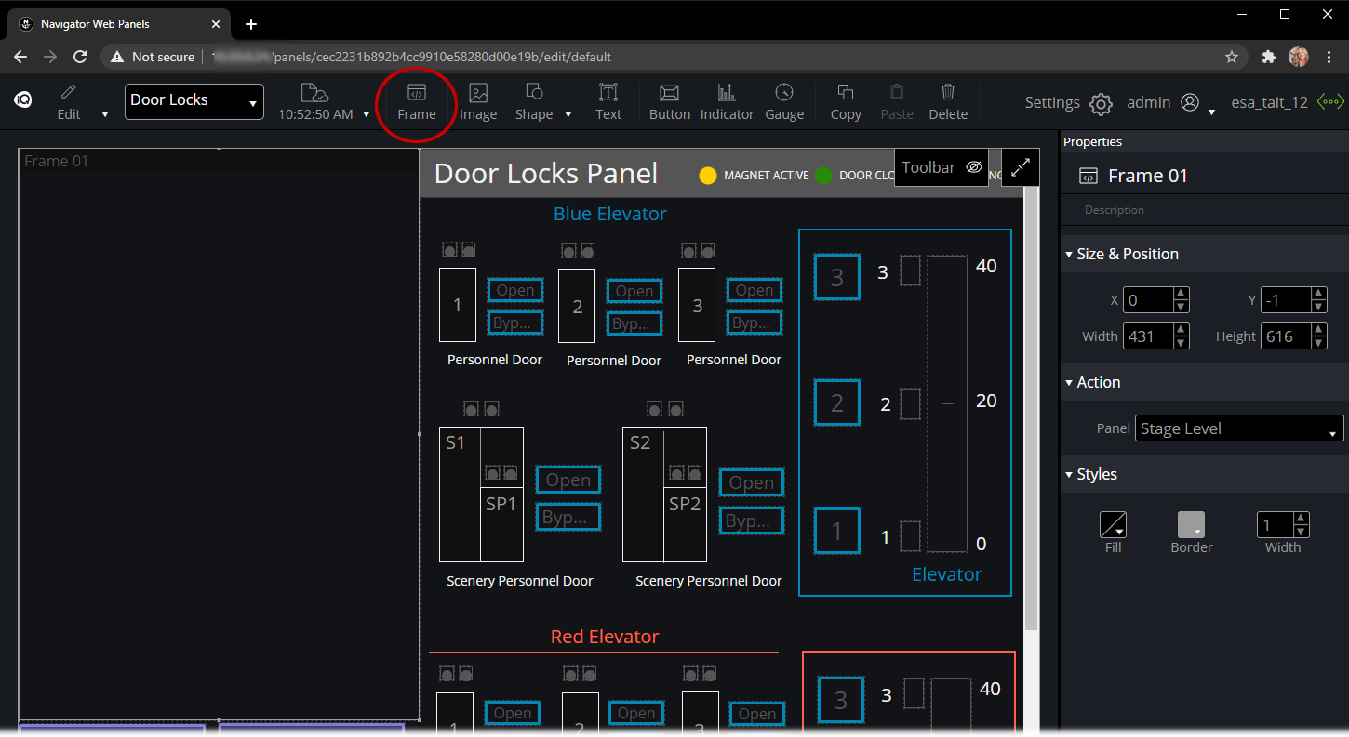
Task: Open the Door Locks panel dropdown
Action: coord(194,101)
